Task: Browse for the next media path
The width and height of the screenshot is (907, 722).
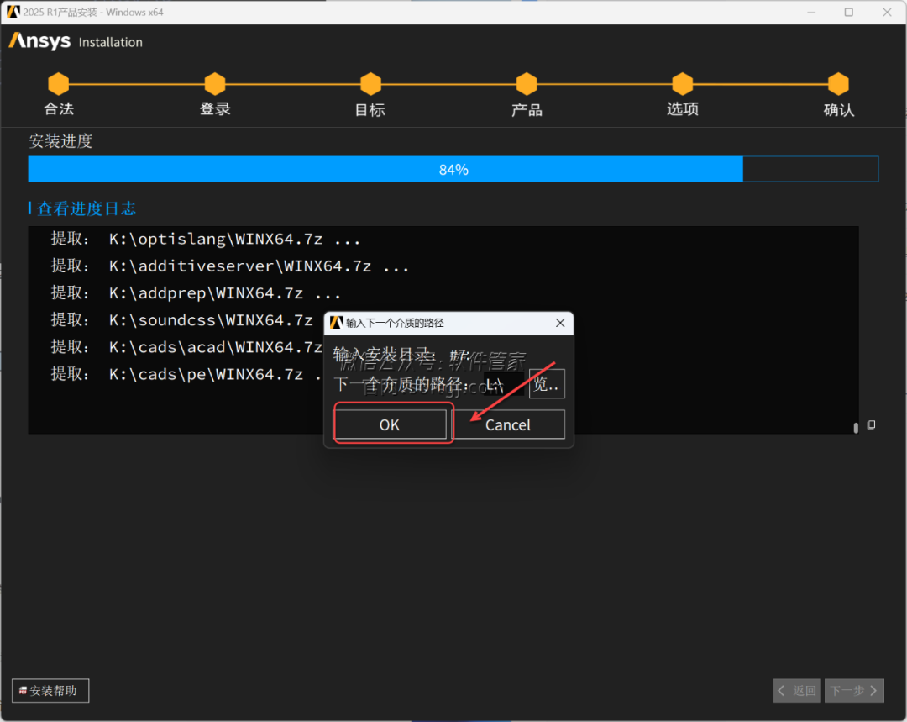Action: pyautogui.click(x=547, y=383)
